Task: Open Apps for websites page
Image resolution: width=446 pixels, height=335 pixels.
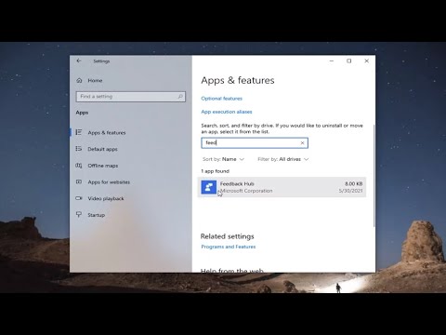Action: 109,182
